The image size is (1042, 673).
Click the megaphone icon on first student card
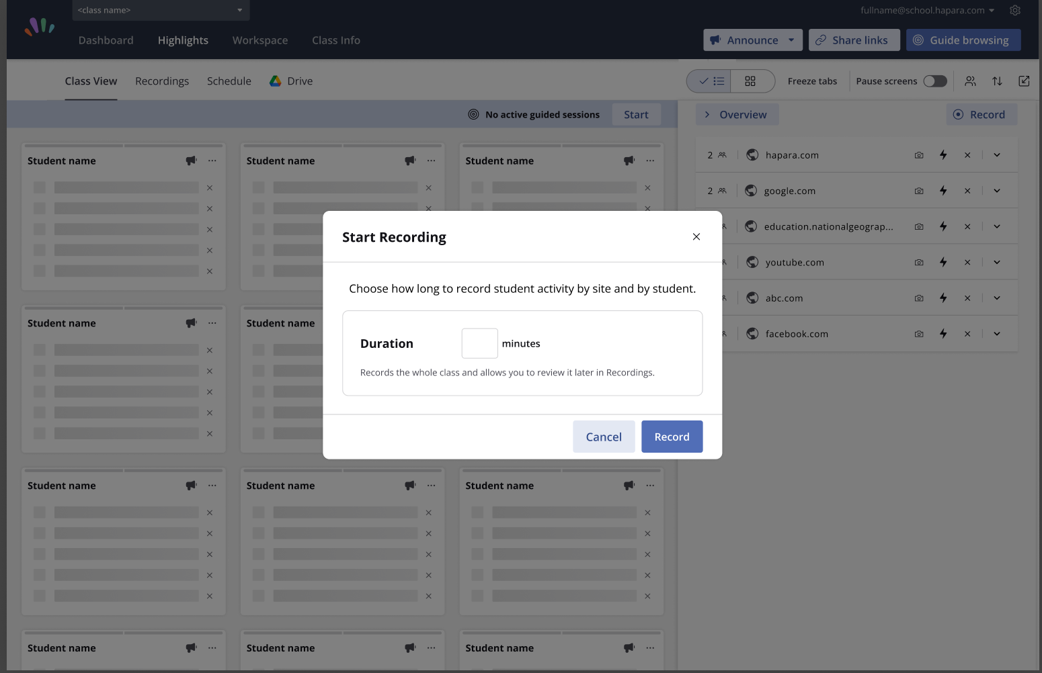(191, 161)
